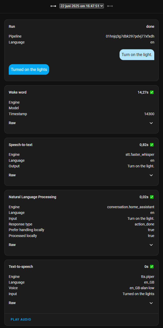
Task: Expand Raw chevron in Natural Language Processing
Action: click(x=151, y=245)
